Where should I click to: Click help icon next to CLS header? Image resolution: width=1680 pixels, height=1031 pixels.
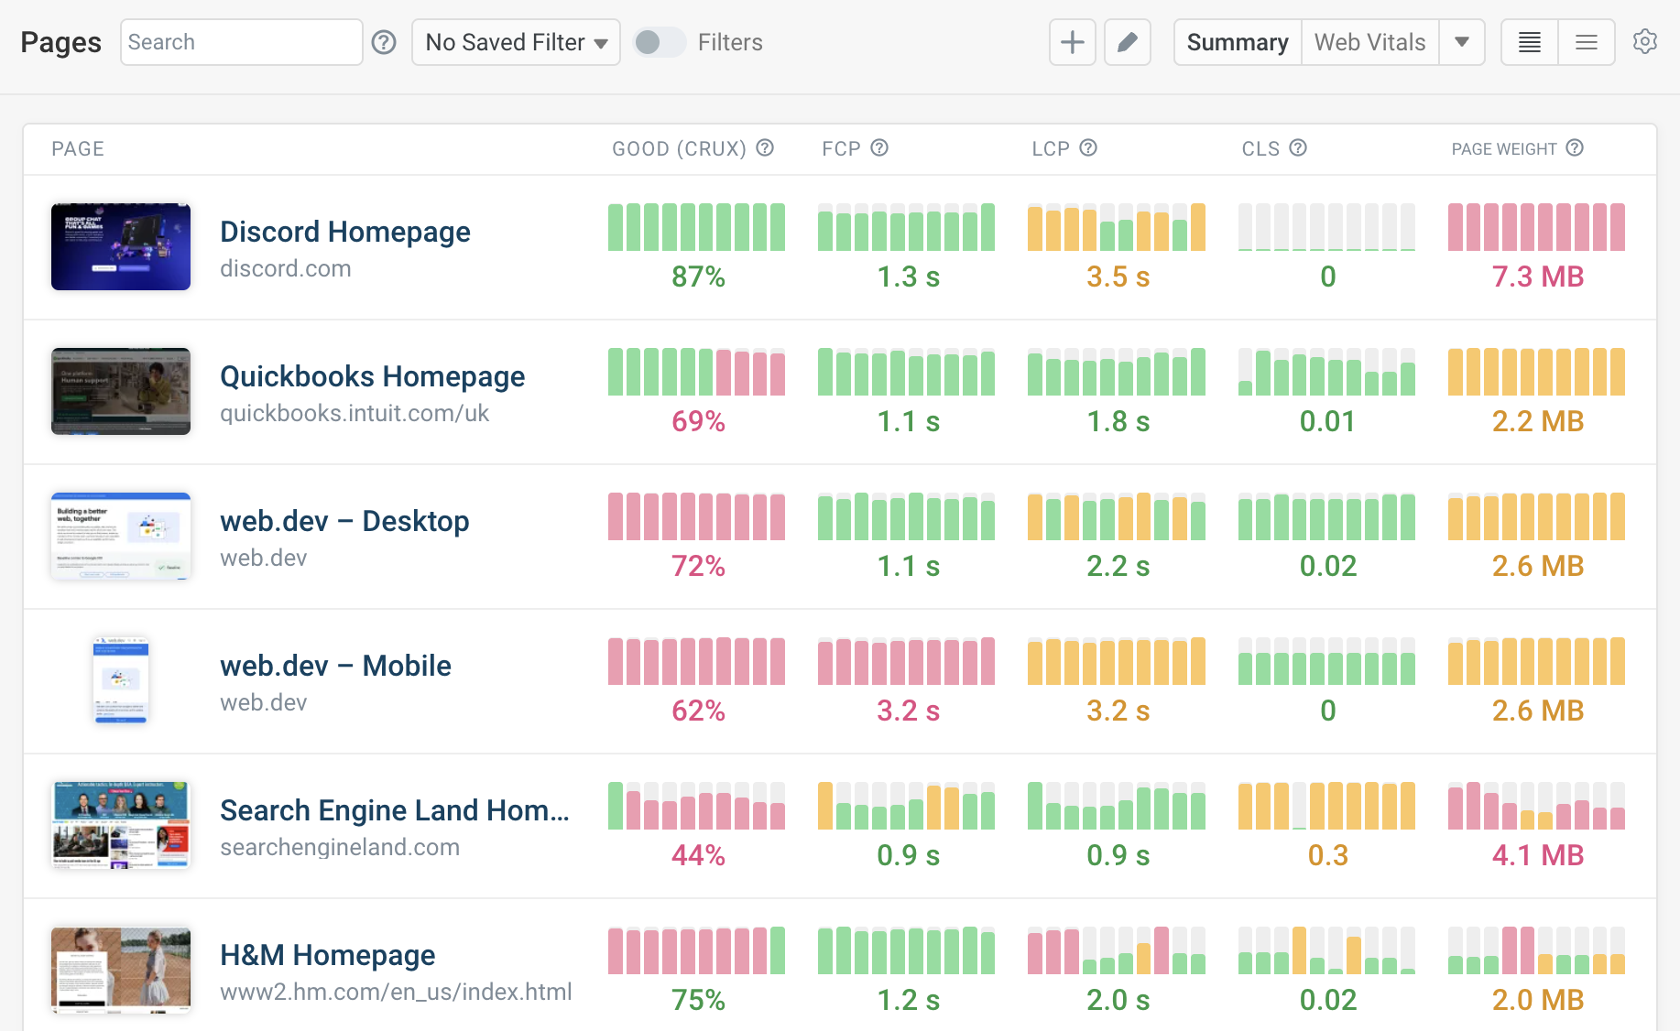click(1298, 148)
